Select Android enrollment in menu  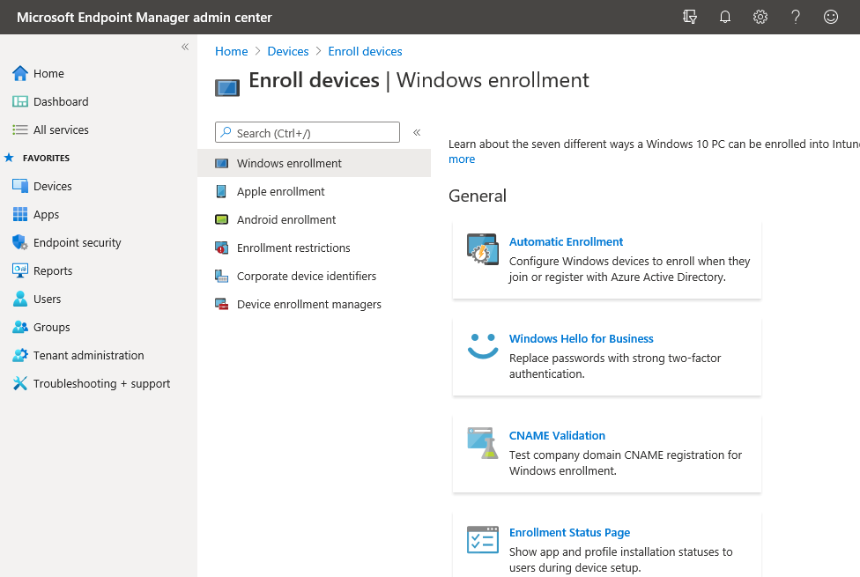[x=286, y=219]
